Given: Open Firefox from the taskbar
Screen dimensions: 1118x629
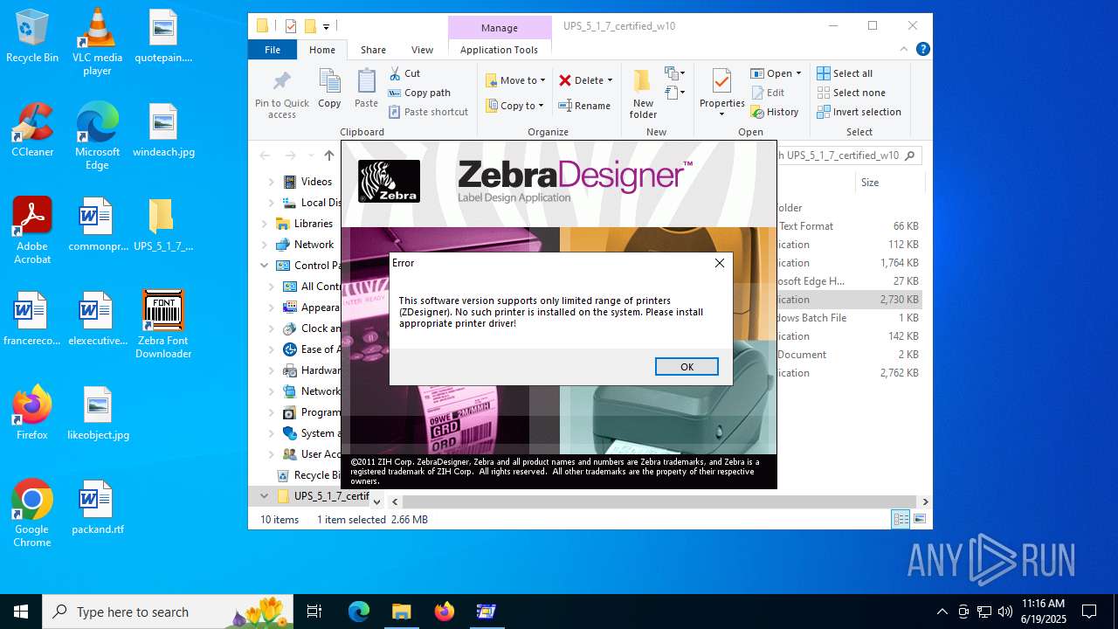Looking at the screenshot, I should click(444, 612).
